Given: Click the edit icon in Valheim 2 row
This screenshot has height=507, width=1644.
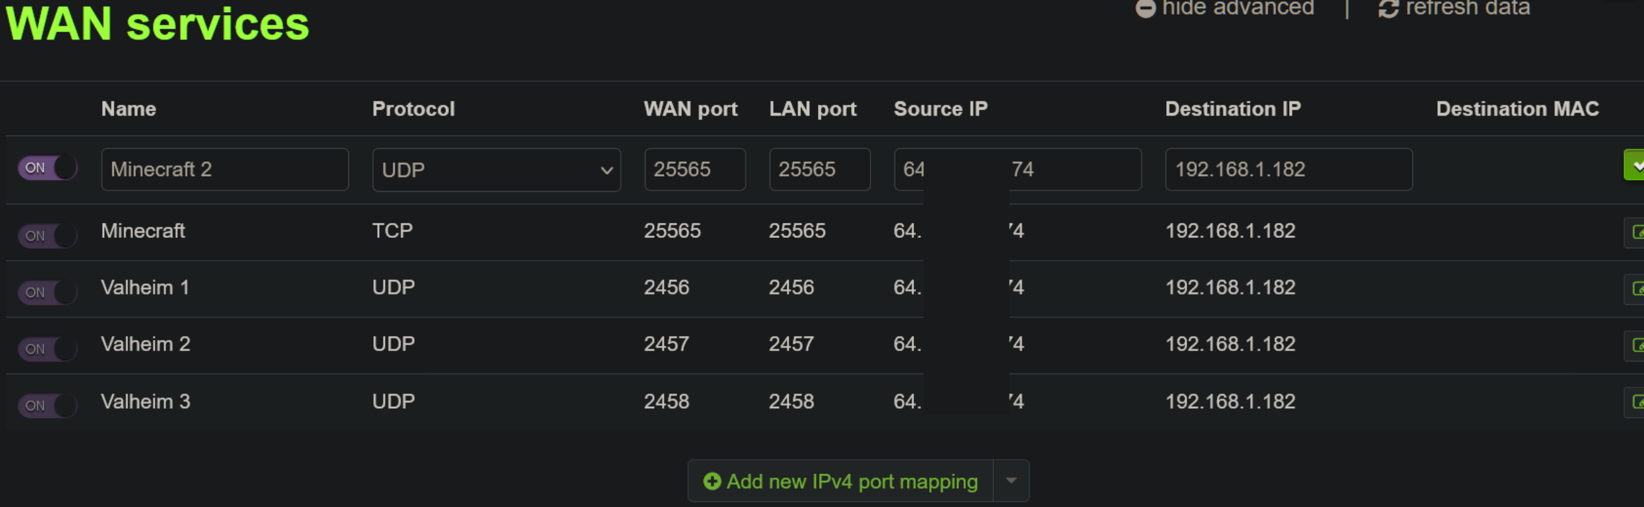Looking at the screenshot, I should [x=1635, y=346].
